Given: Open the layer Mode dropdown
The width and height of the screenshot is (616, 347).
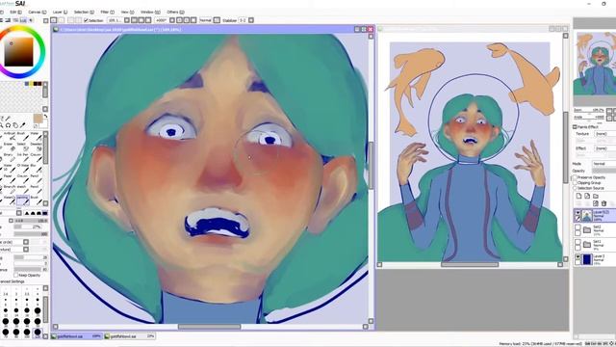Looking at the screenshot, I should point(604,164).
